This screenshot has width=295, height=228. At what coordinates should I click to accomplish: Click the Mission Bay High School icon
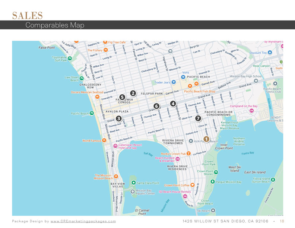pos(256,81)
